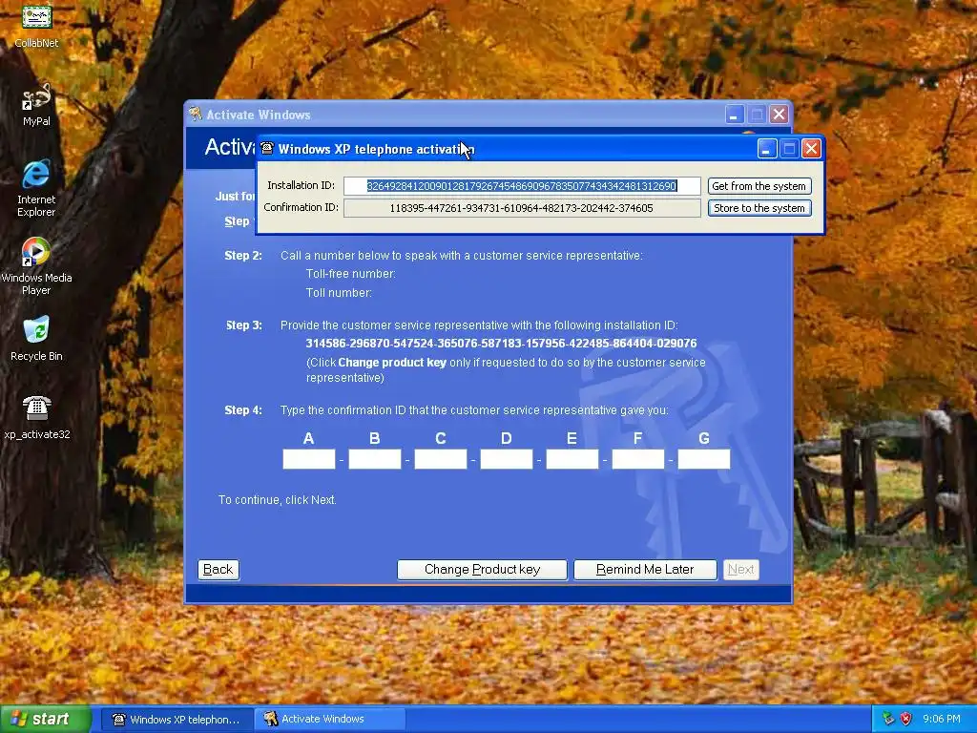The height and width of the screenshot is (733, 977).
Task: Click the Installation ID label
Action: [301, 185]
